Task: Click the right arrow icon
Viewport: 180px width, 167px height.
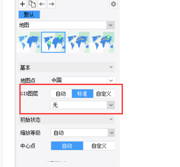Action: tap(51, 4)
